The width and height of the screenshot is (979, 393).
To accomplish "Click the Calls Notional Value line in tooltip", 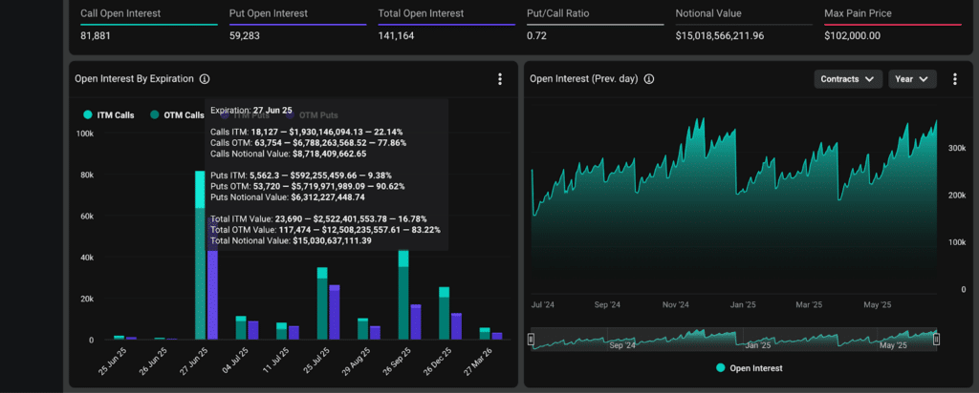I will click(289, 154).
